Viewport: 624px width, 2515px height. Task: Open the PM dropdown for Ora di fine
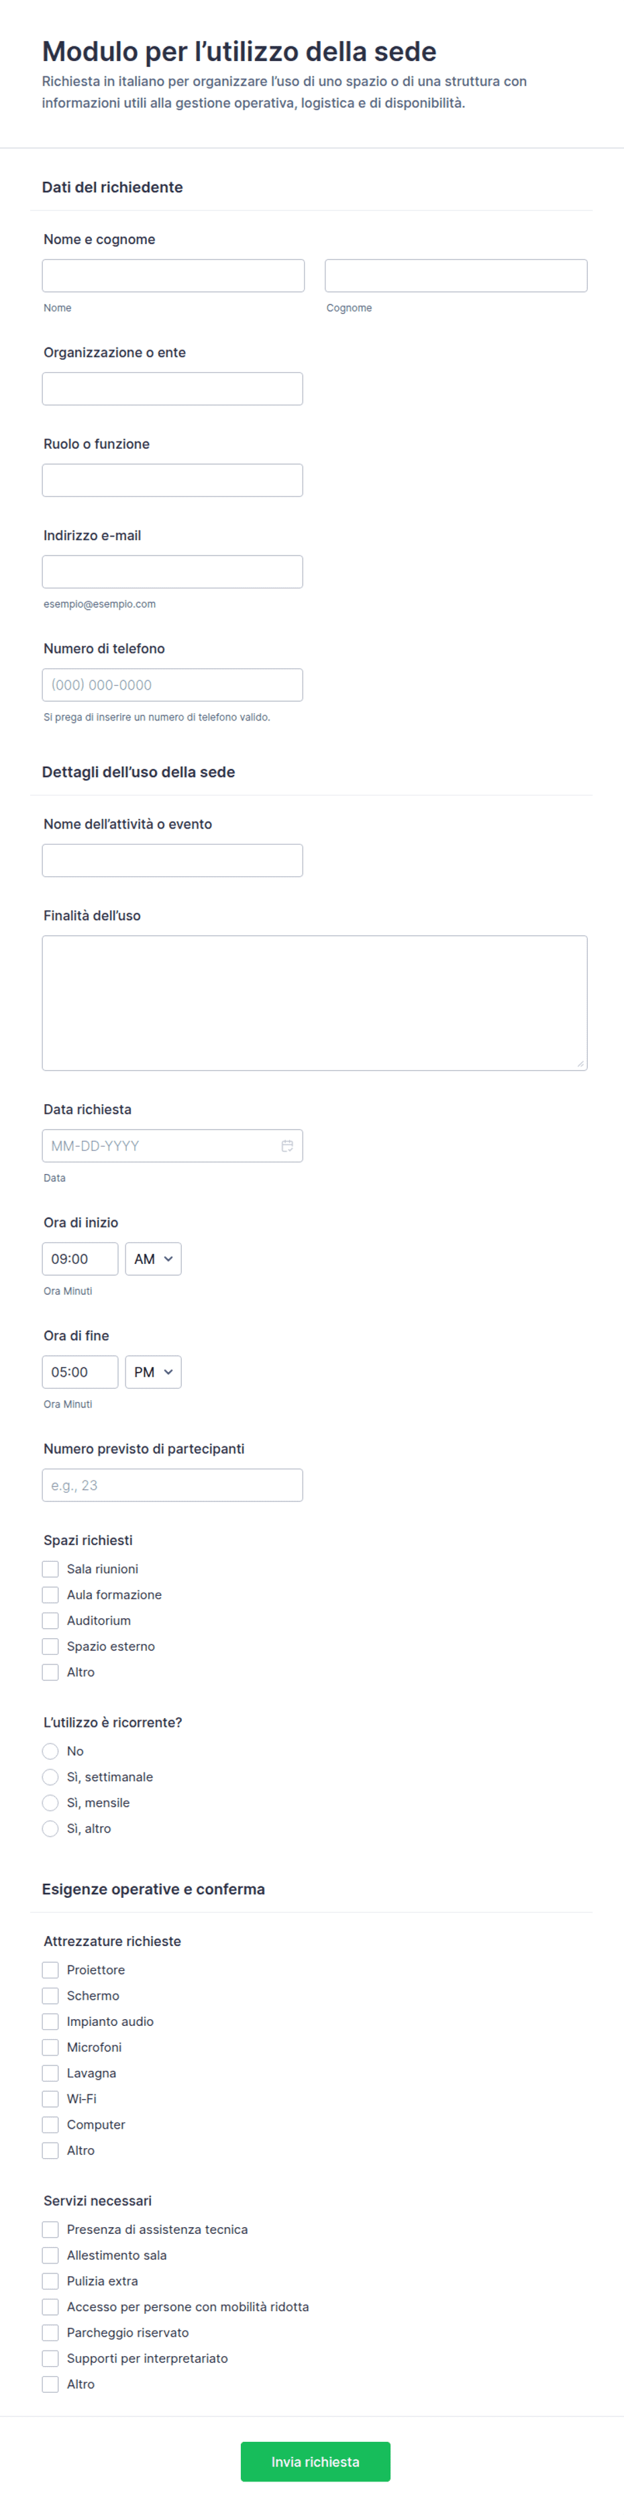[153, 1372]
